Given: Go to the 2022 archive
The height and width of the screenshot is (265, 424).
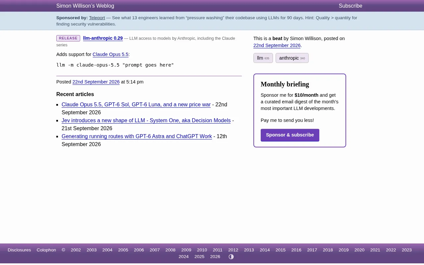Looking at the screenshot, I should [391, 250].
